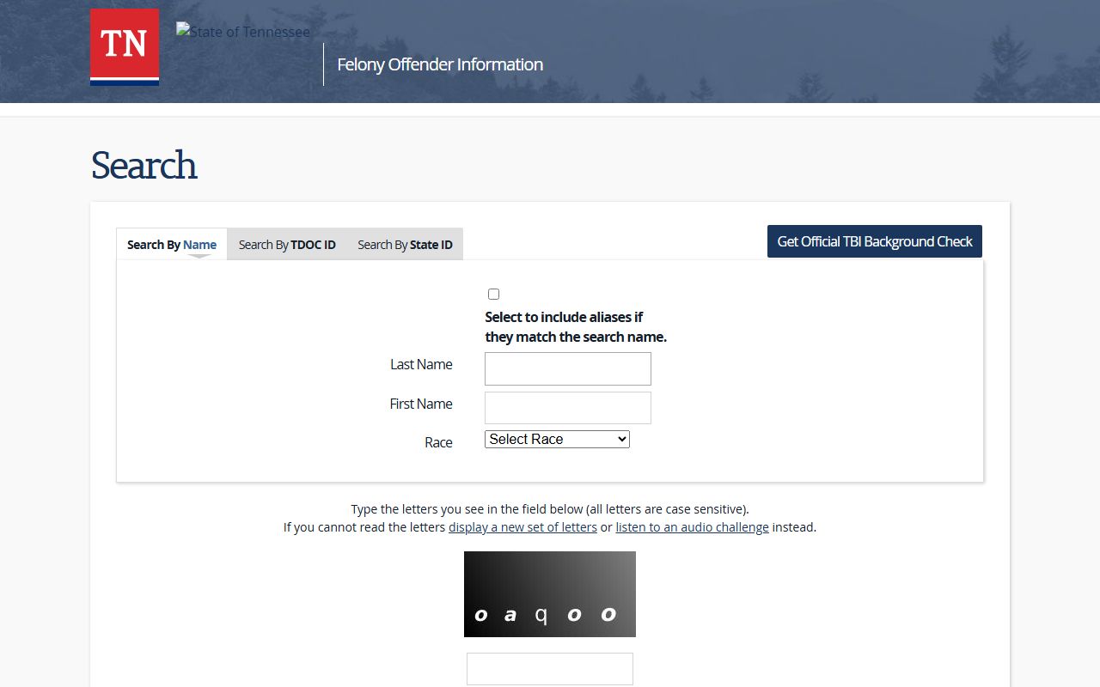
Task: Click the 'Last Name' field label
Action: click(x=421, y=365)
